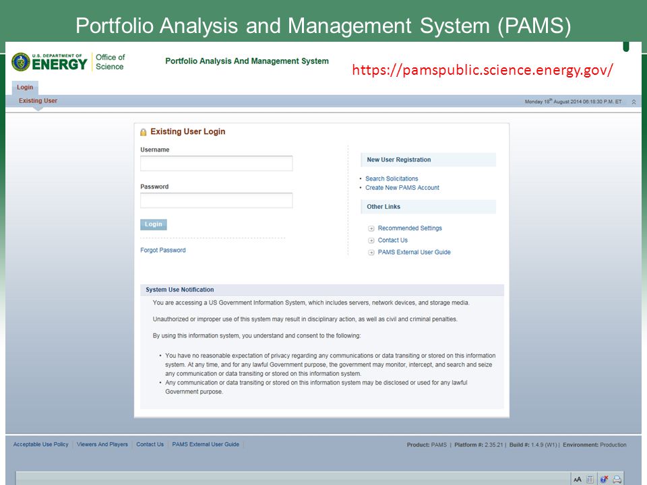Click into the Username field
The image size is (647, 485).
pos(216,163)
